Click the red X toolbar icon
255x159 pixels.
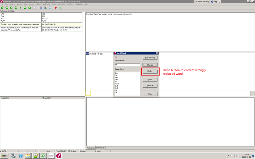(x=56, y=7)
